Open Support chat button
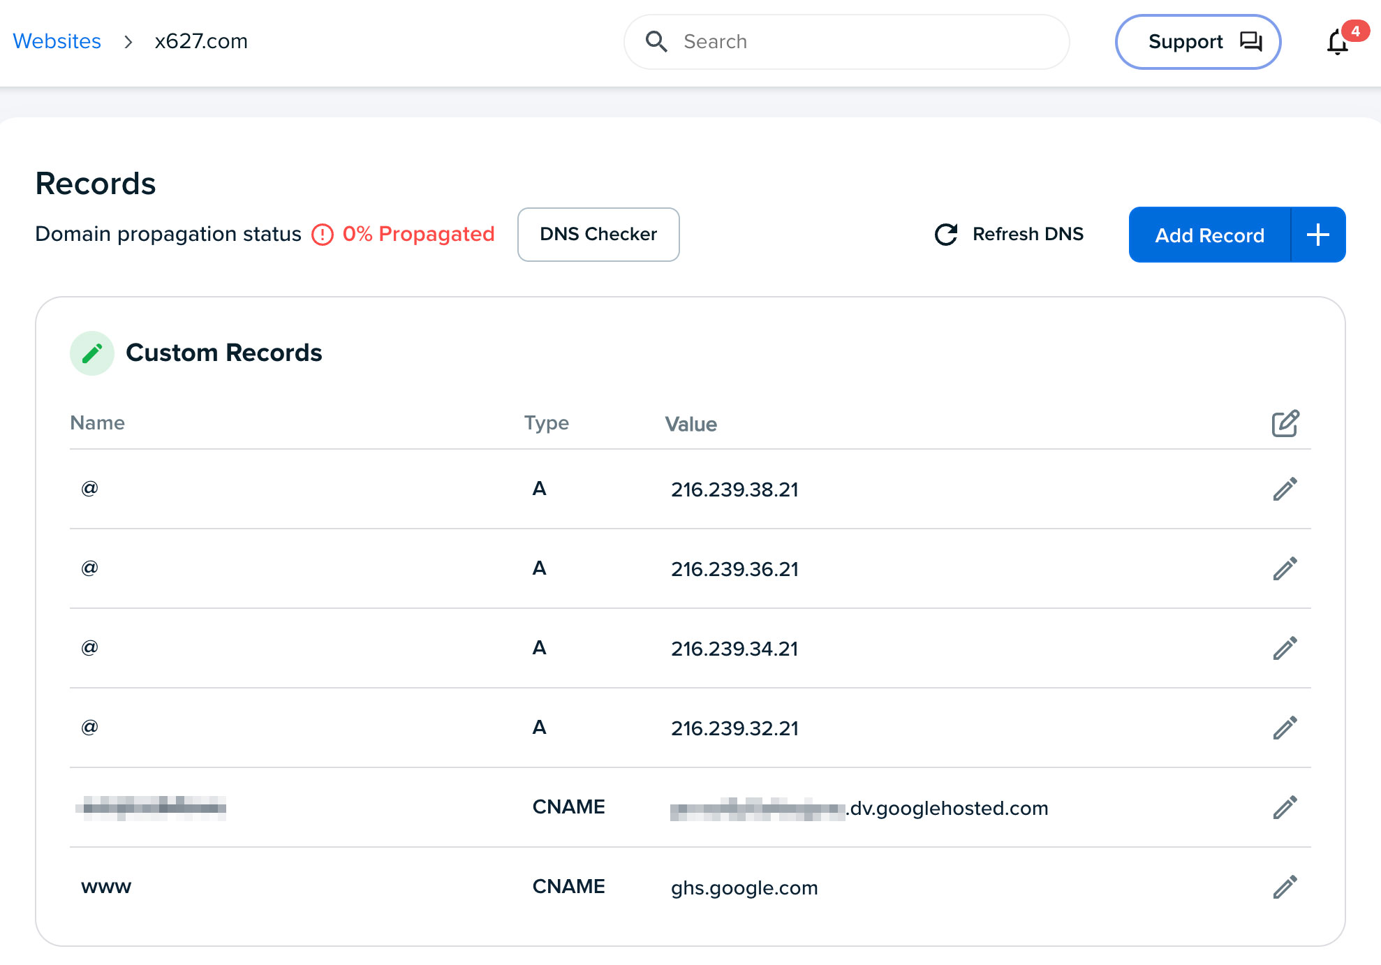This screenshot has height=965, width=1381. 1197,42
